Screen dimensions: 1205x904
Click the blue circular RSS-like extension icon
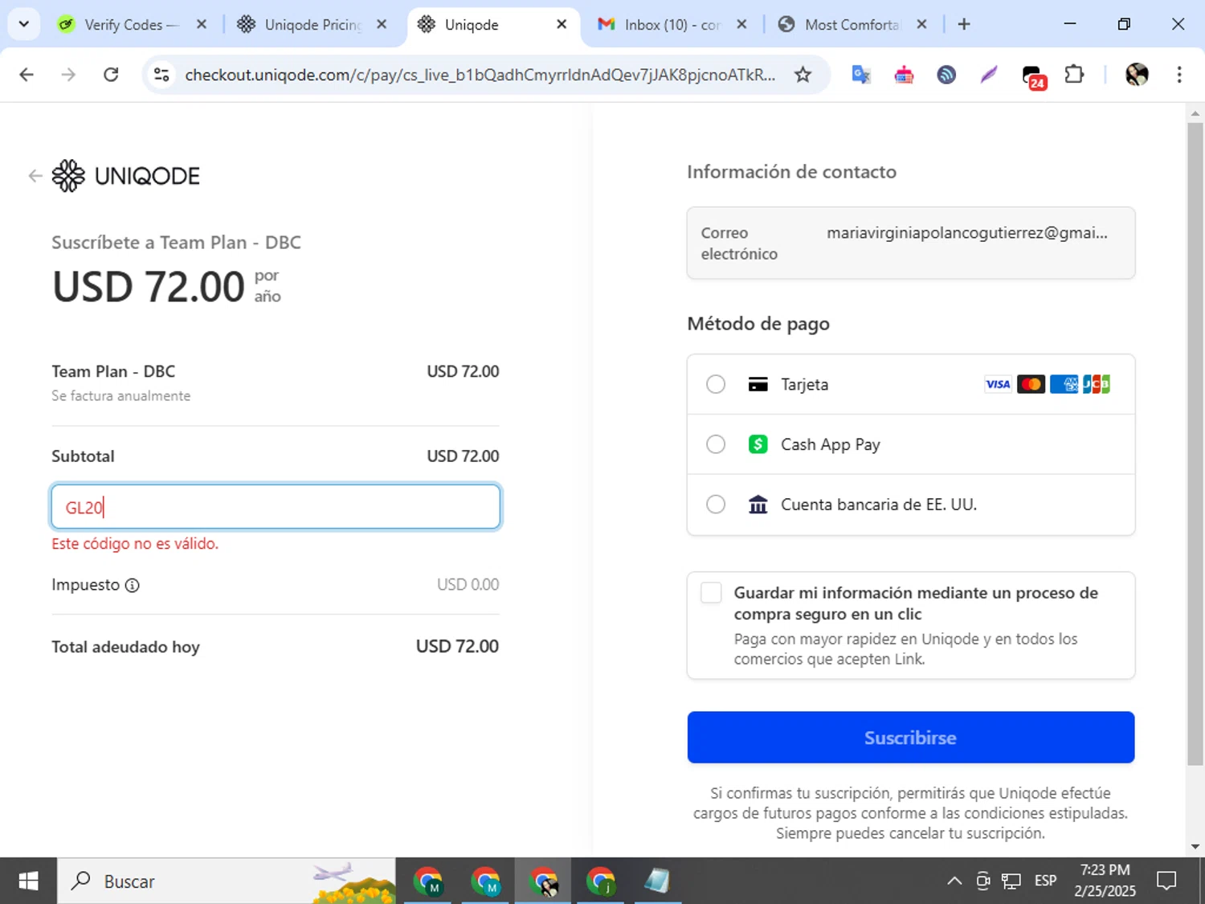(x=946, y=75)
